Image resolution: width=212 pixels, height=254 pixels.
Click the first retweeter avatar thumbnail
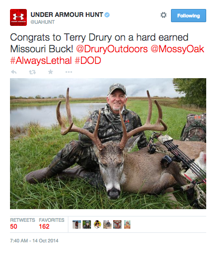(77, 224)
